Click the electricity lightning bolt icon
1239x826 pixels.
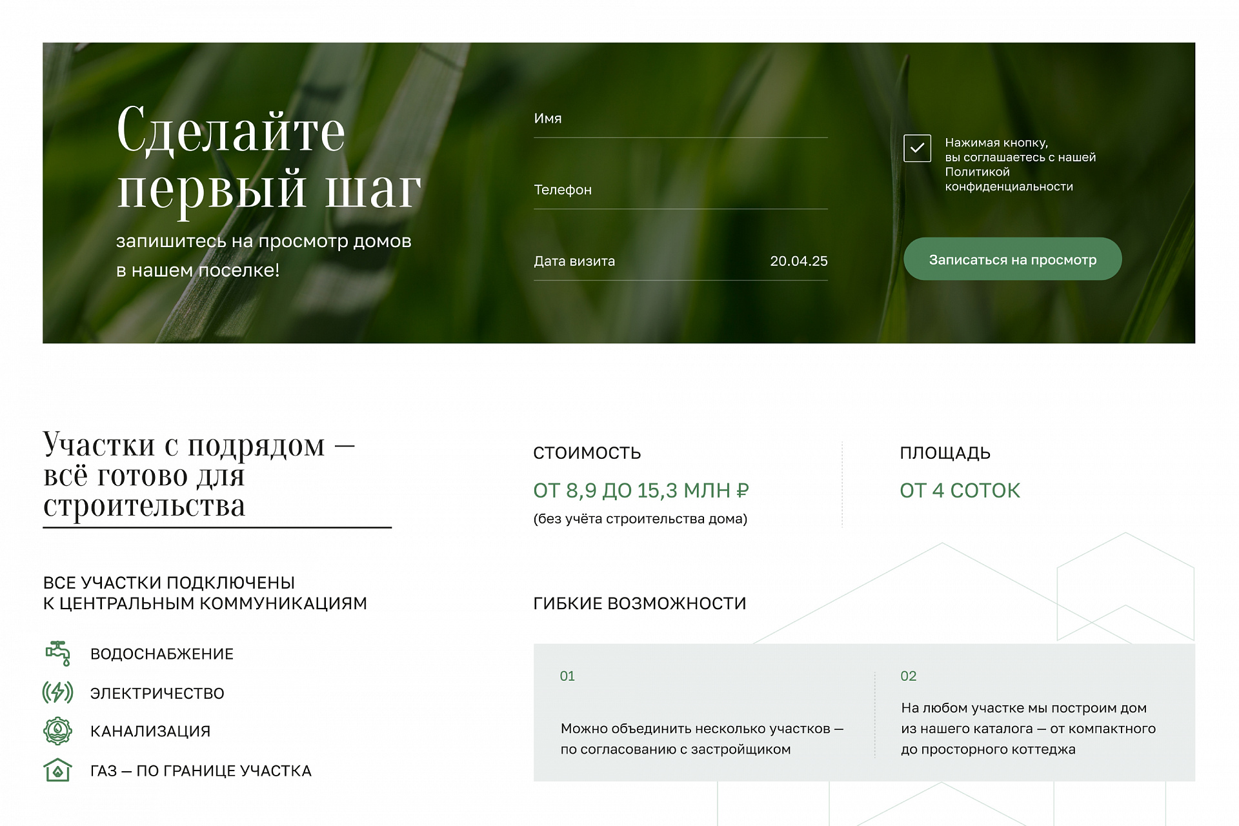click(57, 692)
